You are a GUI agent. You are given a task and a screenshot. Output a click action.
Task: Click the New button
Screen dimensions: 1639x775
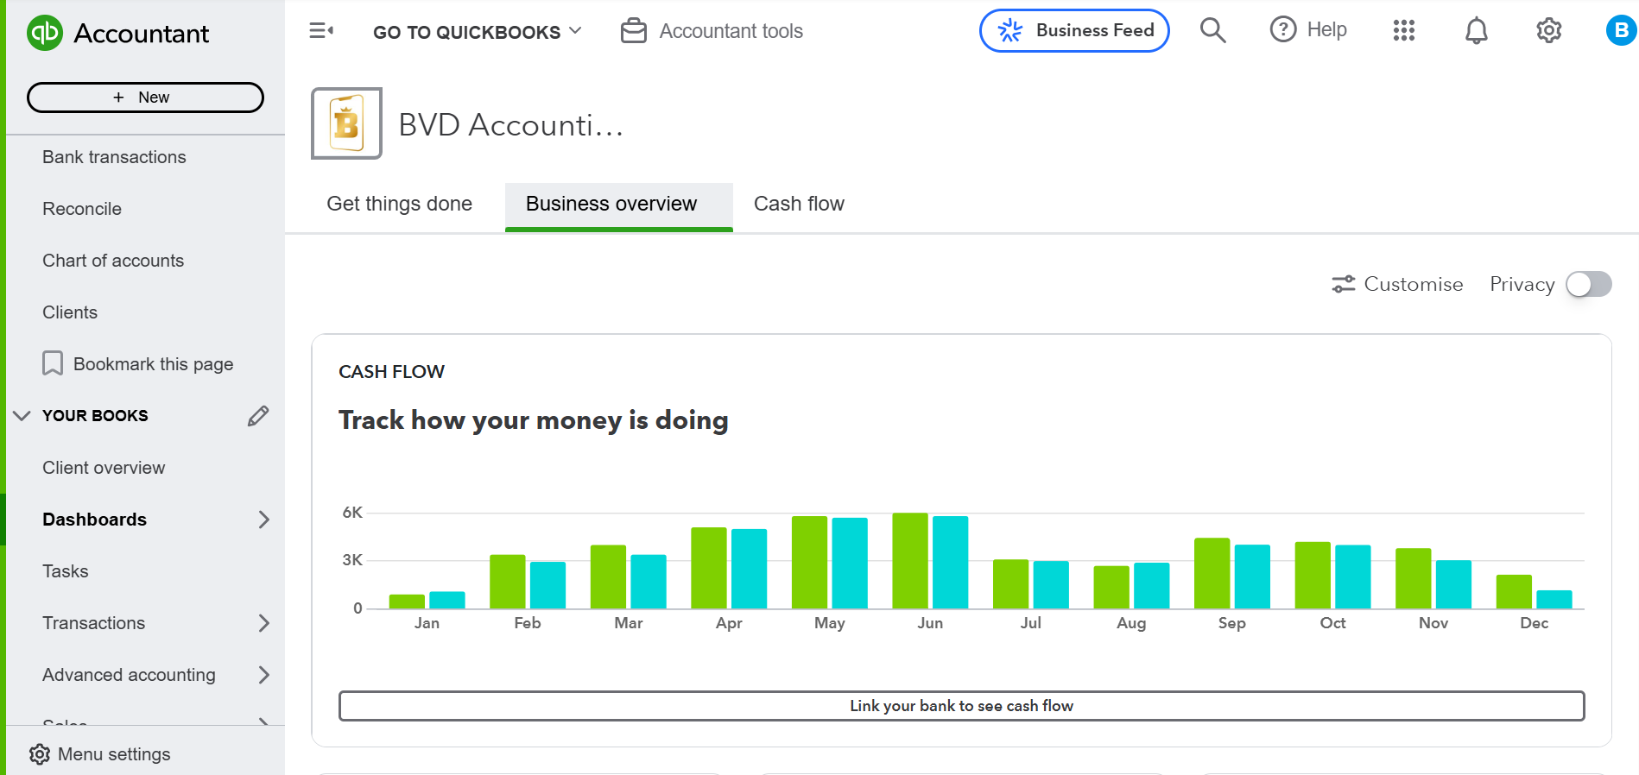pyautogui.click(x=145, y=98)
